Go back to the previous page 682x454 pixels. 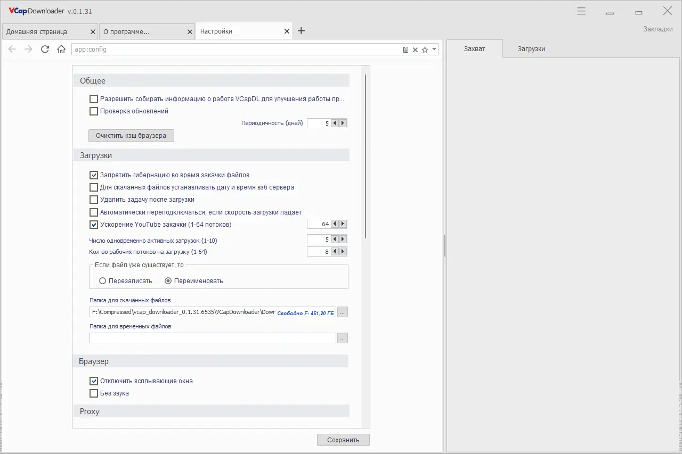coord(12,49)
